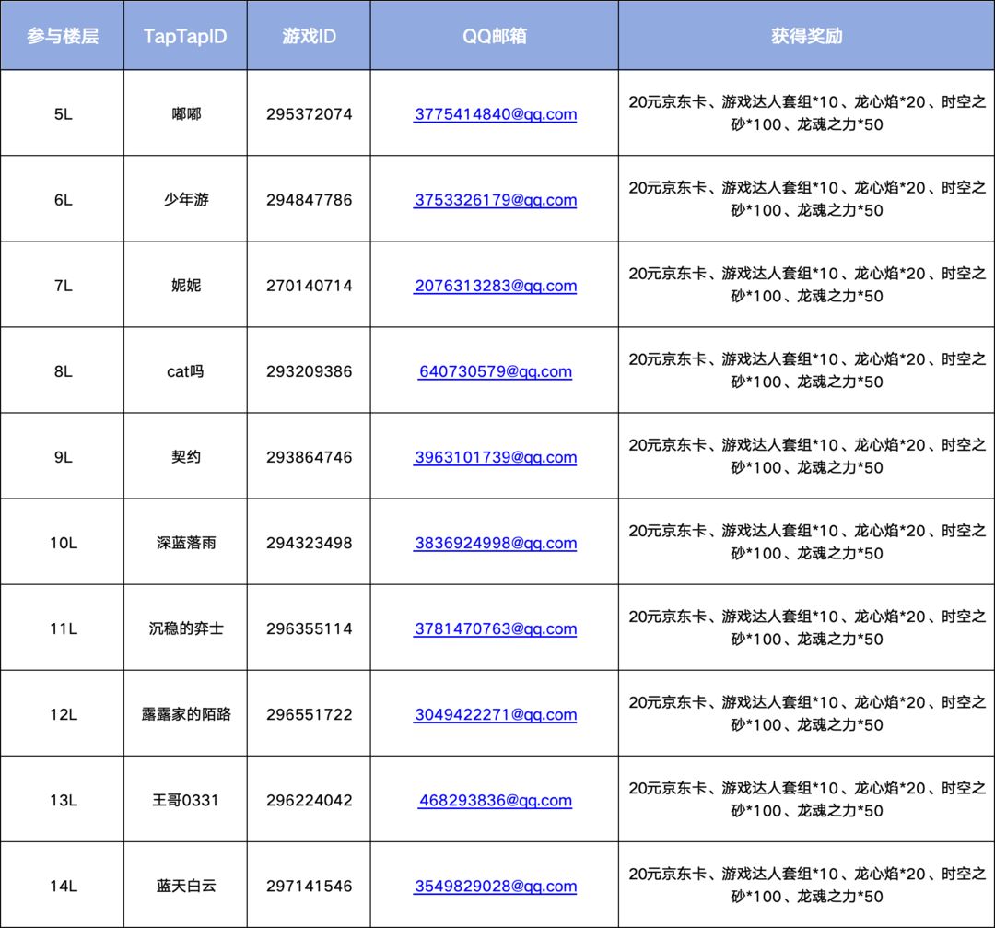Select the 游戏ID column header

point(309,35)
